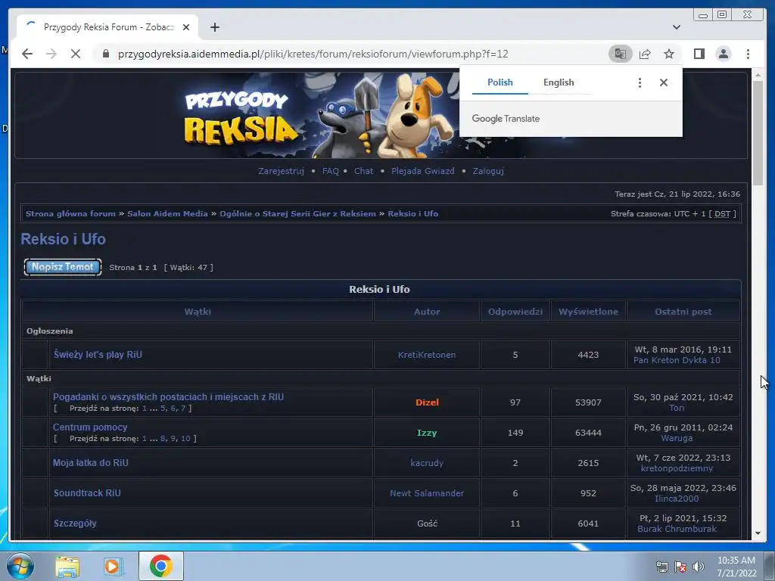Go to page 10 of Centrum pomocy
This screenshot has height=581, width=775.
tap(185, 439)
